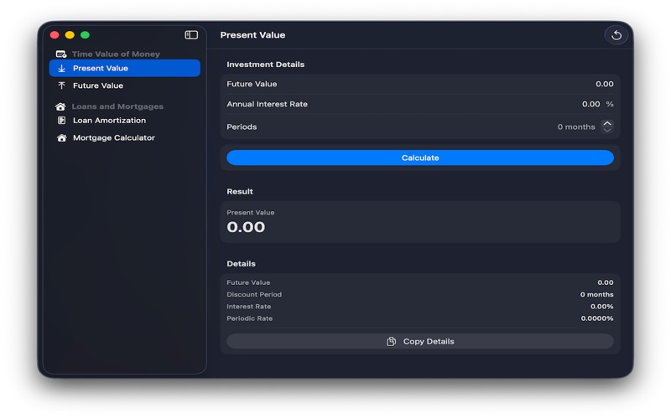Click the Discount Period label in Details

(254, 295)
